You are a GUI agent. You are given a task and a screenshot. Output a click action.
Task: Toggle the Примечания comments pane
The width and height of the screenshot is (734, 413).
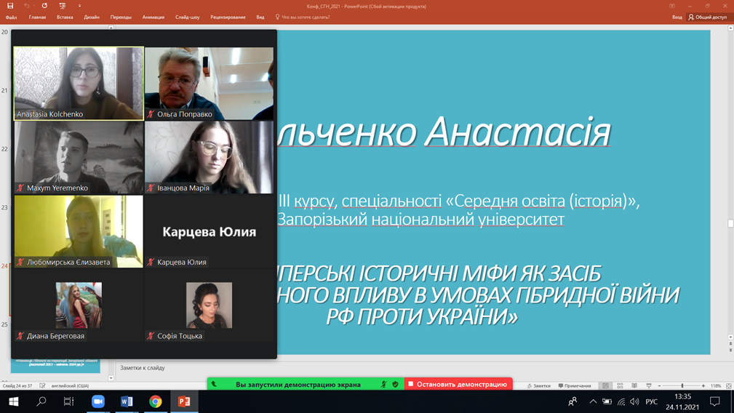coord(575,385)
